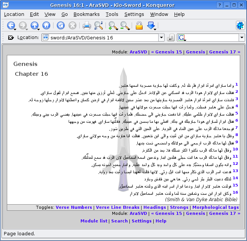The height and width of the screenshot is (241, 247).
Task: Reload the page with the refresh icon
Action: pos(61,25)
